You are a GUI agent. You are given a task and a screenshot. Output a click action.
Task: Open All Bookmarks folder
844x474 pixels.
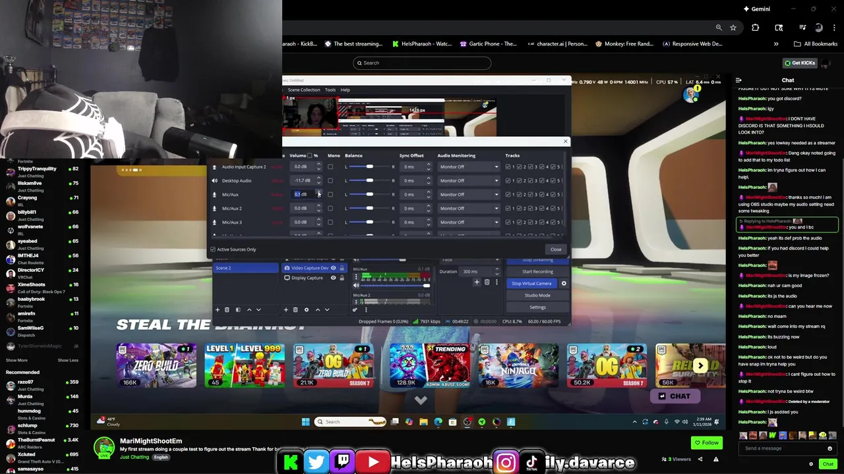(x=816, y=44)
